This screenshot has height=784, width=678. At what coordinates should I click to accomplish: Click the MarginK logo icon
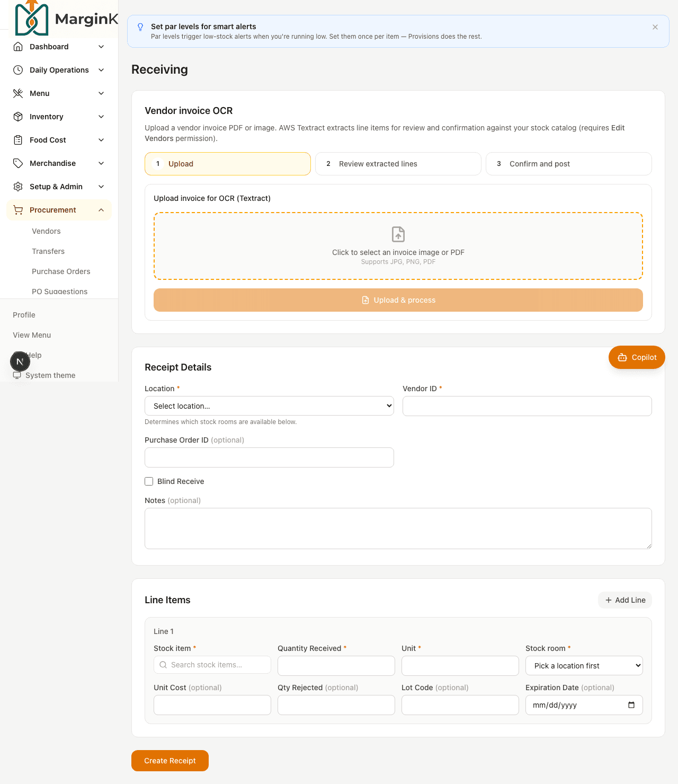(32, 18)
